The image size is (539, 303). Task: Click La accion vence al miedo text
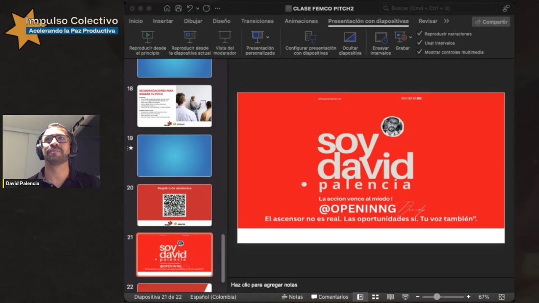coord(355,199)
